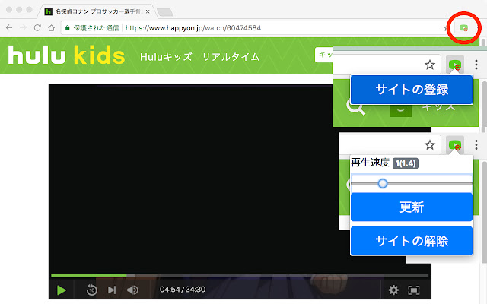The image size is (487, 304).
Task: Open the three-dot menu beside the サイトの登録 popup
Action: 476,65
